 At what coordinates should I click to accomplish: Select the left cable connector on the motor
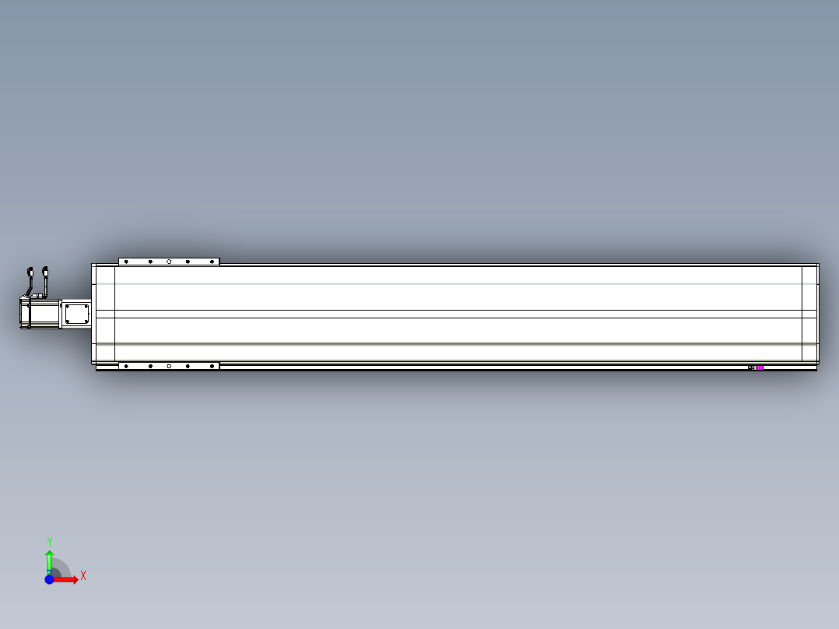point(30,272)
